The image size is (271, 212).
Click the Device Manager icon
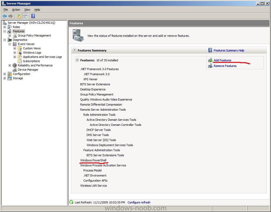(x=15, y=70)
